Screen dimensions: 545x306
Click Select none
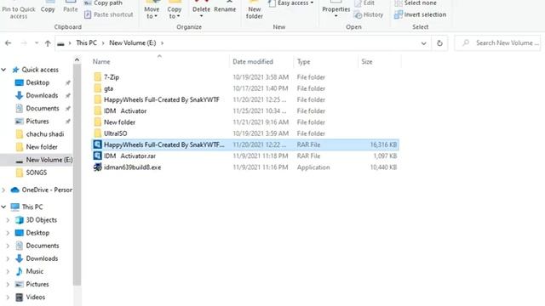point(416,3)
